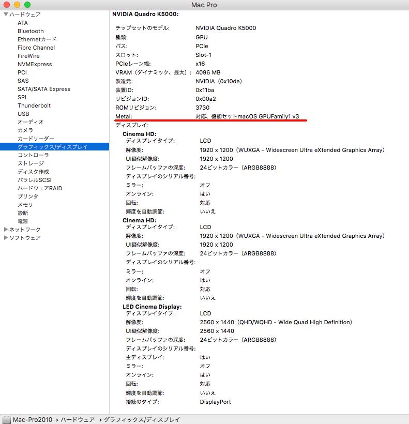
Task: Click the NVIDIA Quadro K5000 heading
Action: point(145,14)
